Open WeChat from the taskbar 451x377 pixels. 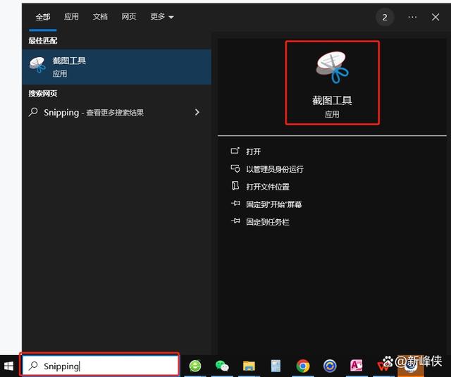coord(222,366)
